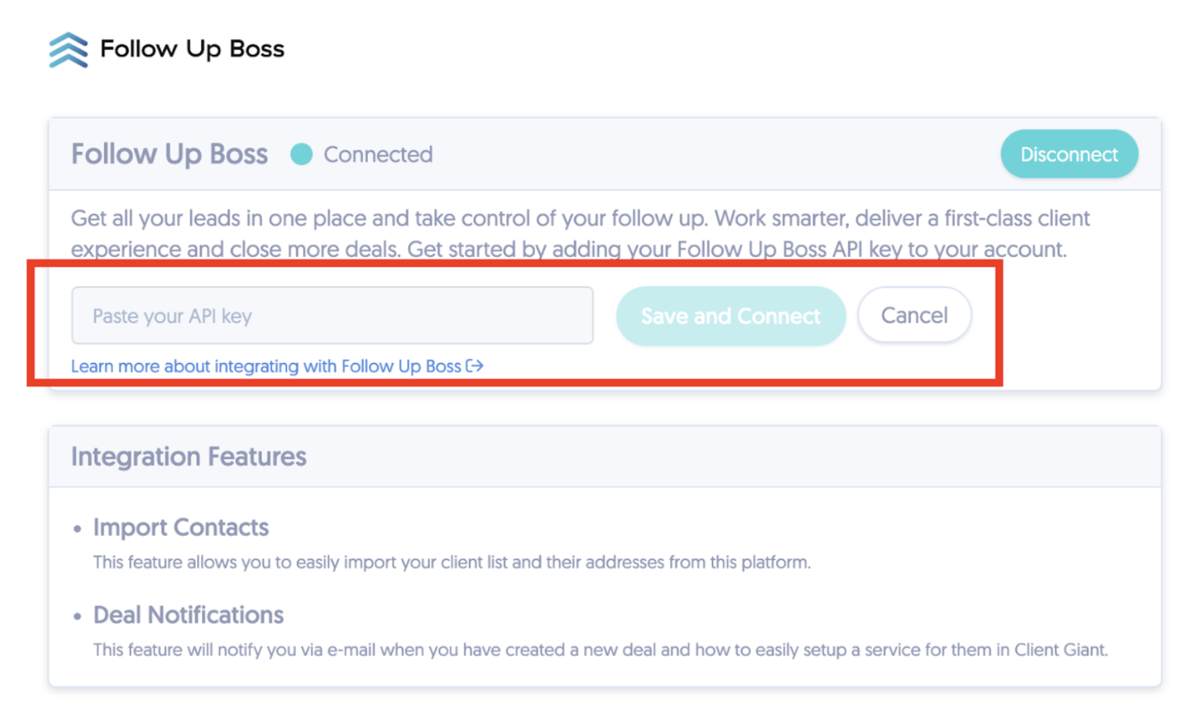
Task: Click the Disconnect button
Action: 1068,154
